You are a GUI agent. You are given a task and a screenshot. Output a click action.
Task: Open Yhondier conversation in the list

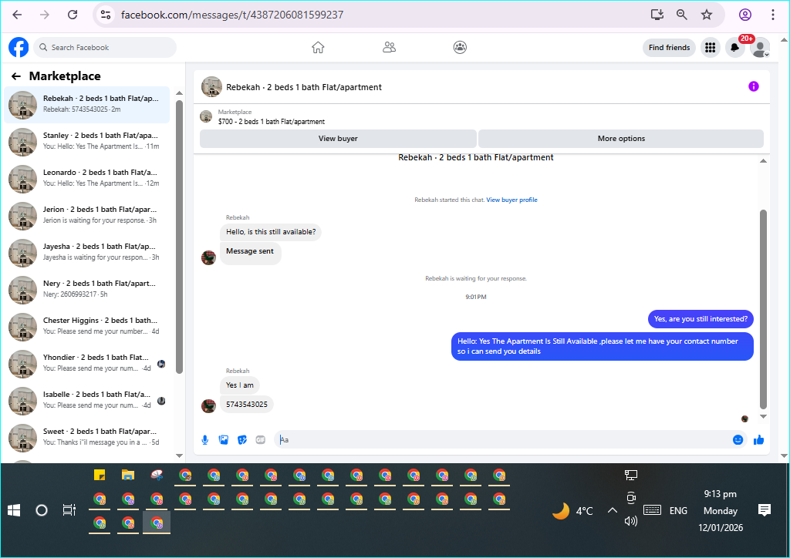87,363
